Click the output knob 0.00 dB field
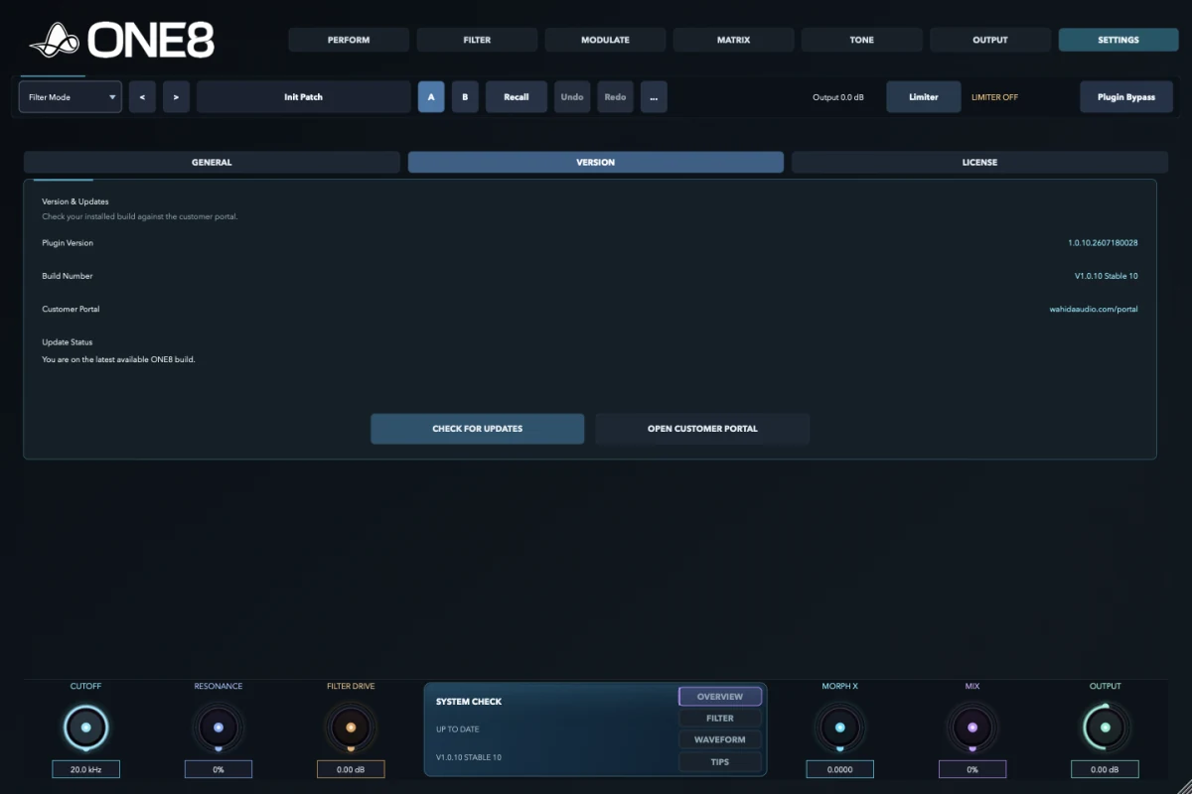Viewport: 1192px width, 794px height. click(x=1106, y=769)
